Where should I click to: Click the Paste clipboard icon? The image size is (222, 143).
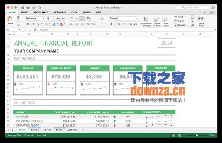coord(10,19)
